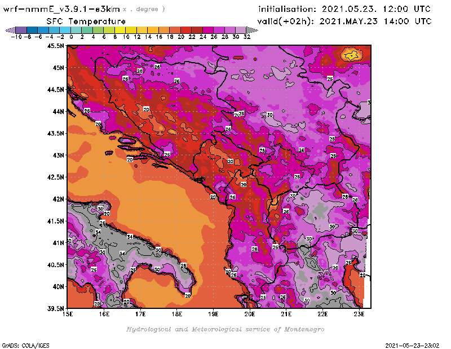Click the '42.5N' latitude label
This screenshot has height=349, width=451.
pos(56,177)
